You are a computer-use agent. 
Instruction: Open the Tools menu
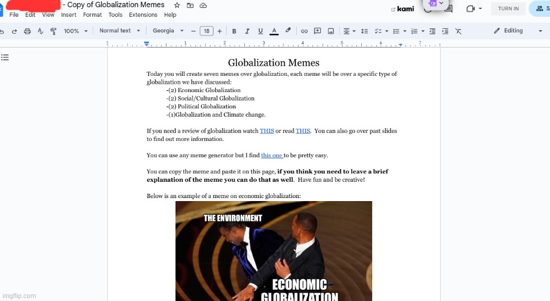tap(115, 14)
